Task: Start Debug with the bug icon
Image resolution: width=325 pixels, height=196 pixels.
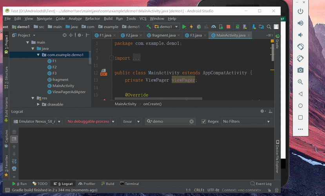Action: pyautogui.click(x=199, y=27)
